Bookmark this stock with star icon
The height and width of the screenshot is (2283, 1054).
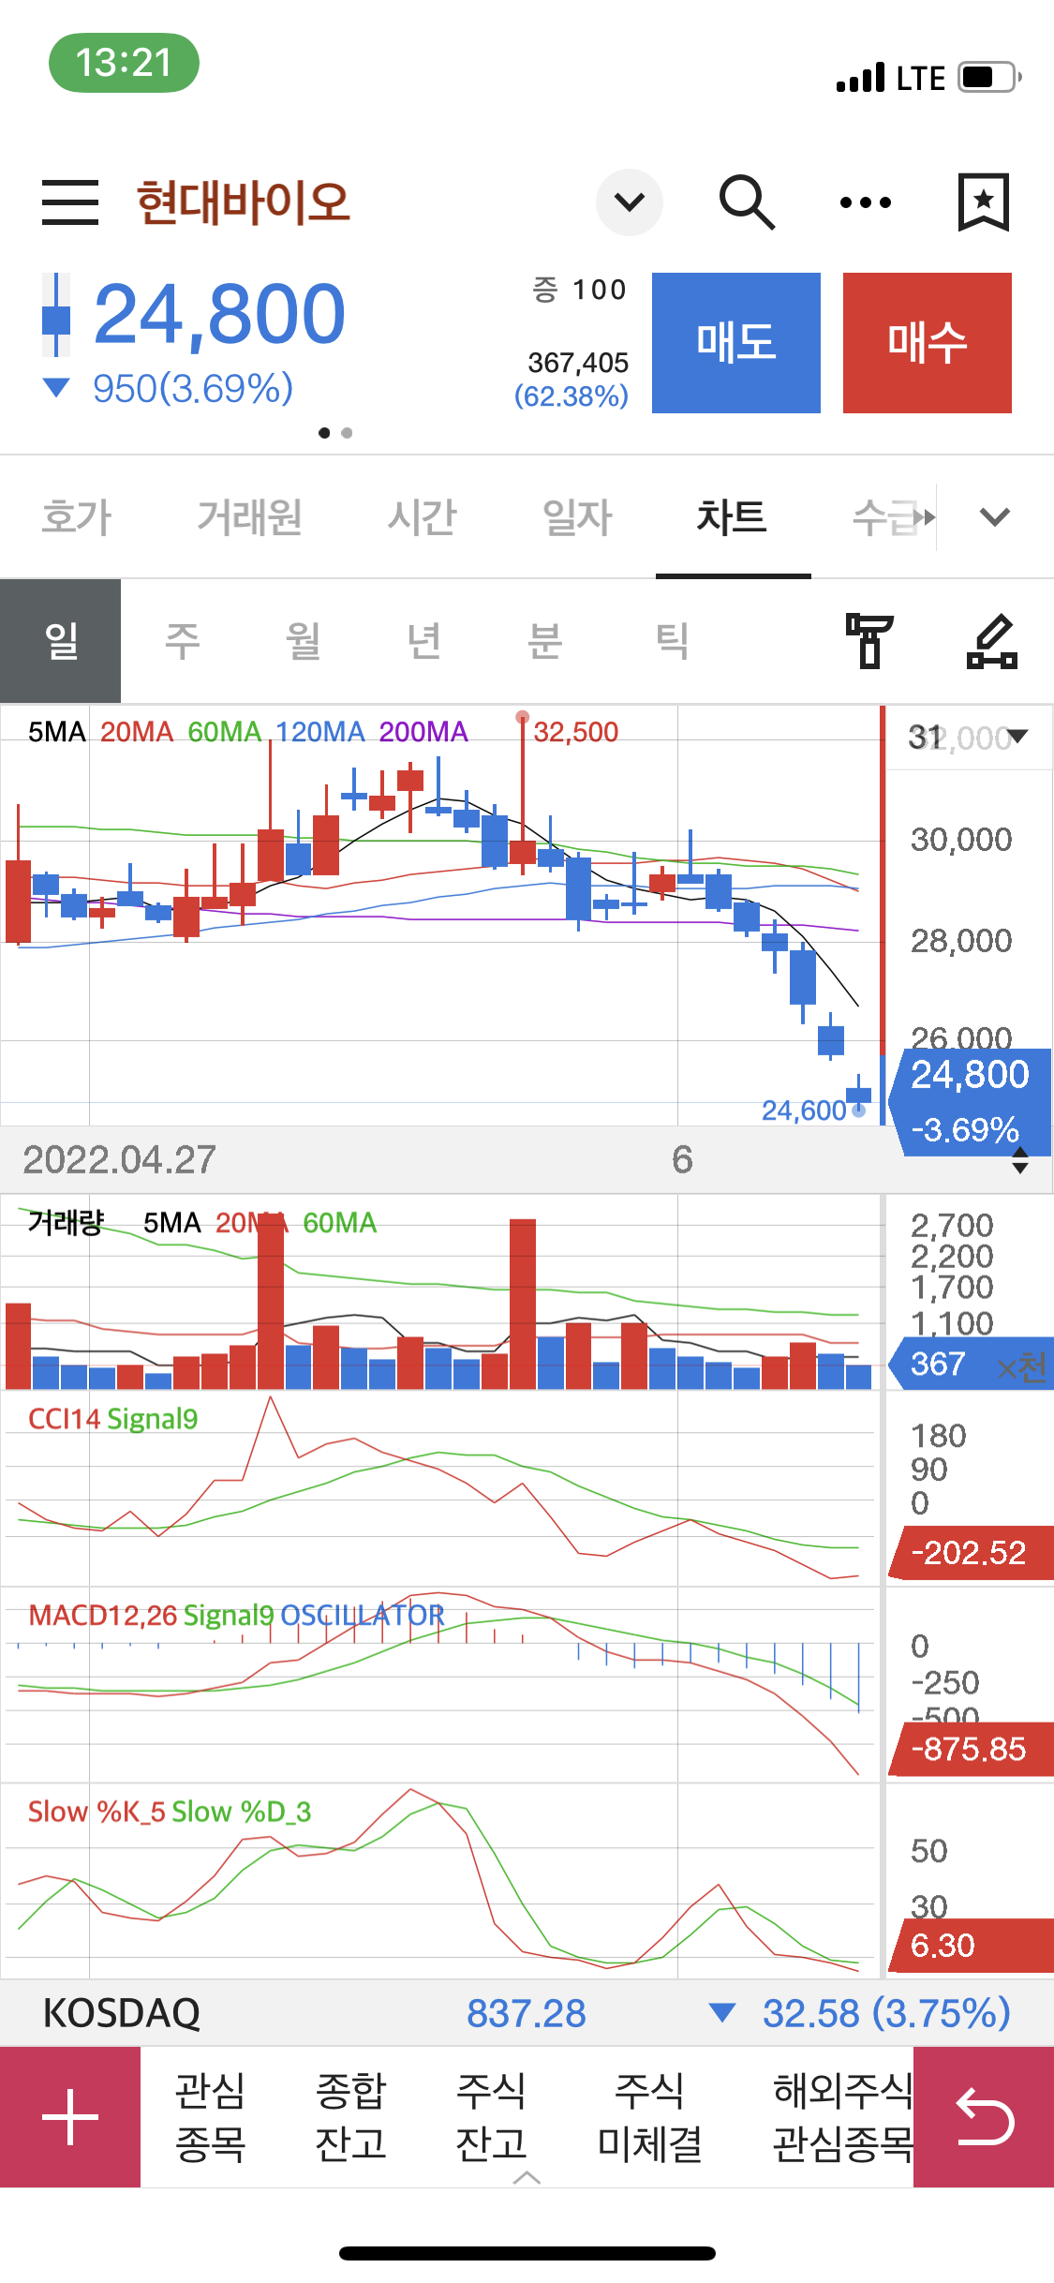983,201
